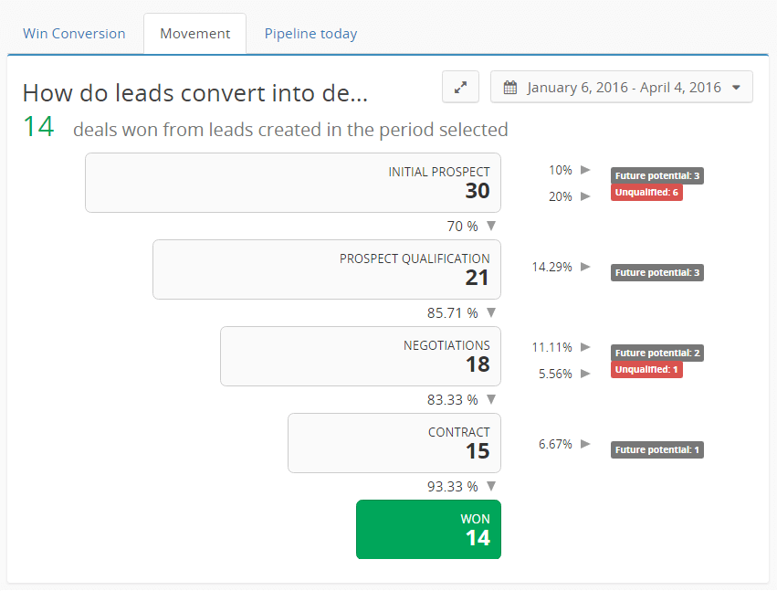
Task: Click the expand fullscreen arrows icon
Action: (461, 88)
